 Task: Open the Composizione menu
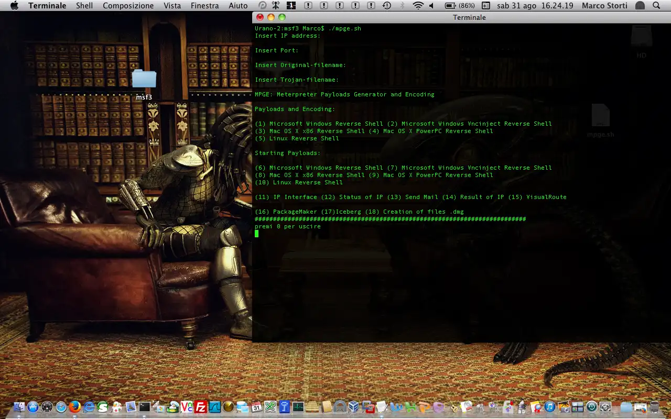point(128,6)
